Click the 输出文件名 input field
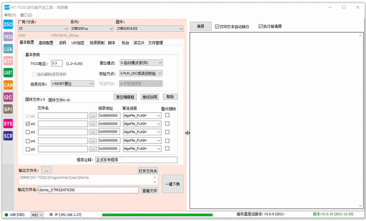Screen dimensions: 366x221 [89, 190]
